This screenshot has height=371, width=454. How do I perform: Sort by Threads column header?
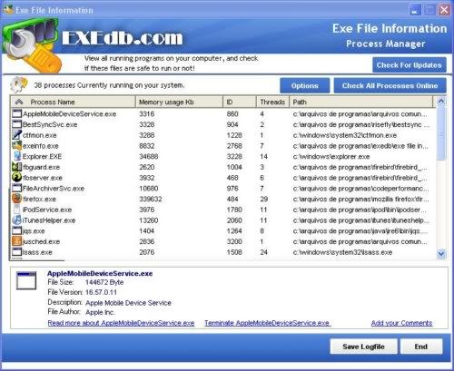[272, 102]
